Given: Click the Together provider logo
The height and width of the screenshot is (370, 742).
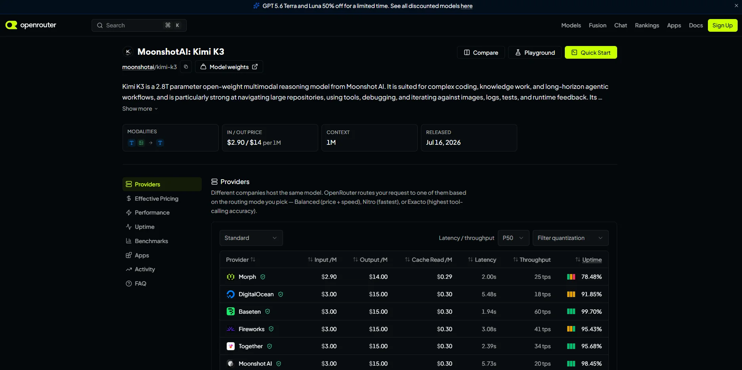Looking at the screenshot, I should coord(231,346).
